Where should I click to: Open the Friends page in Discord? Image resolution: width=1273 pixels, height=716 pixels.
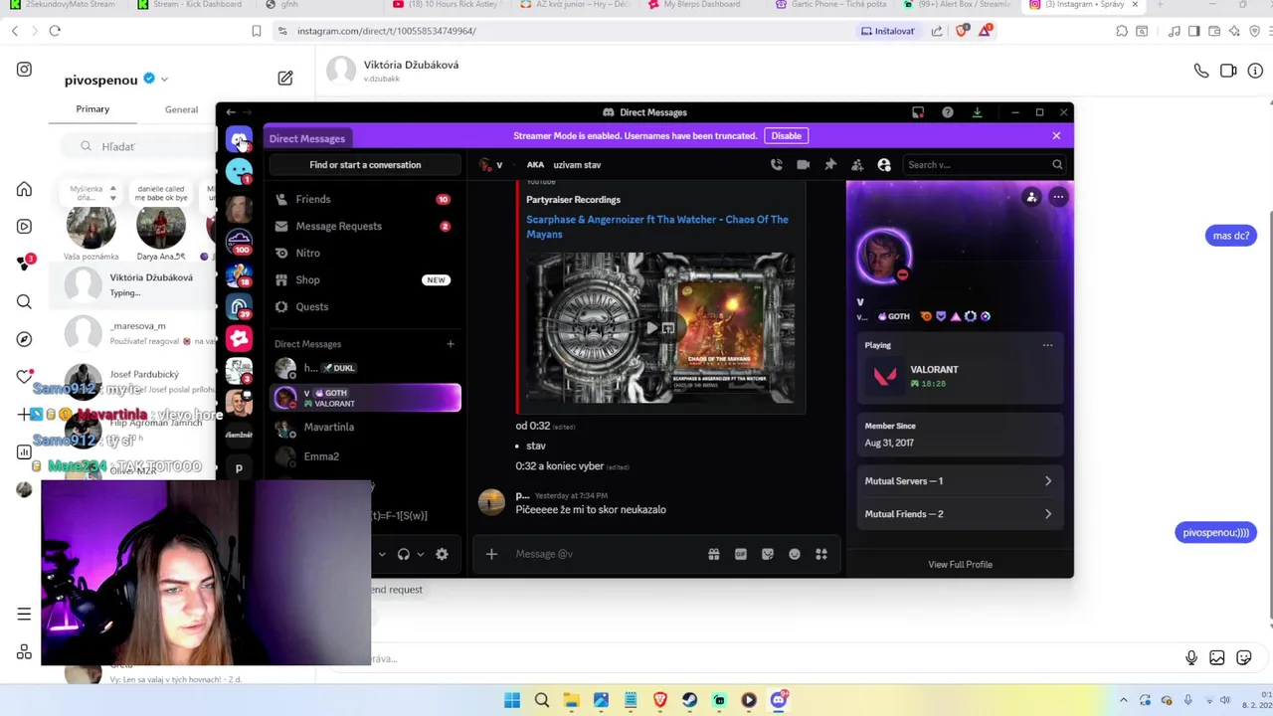click(x=365, y=199)
